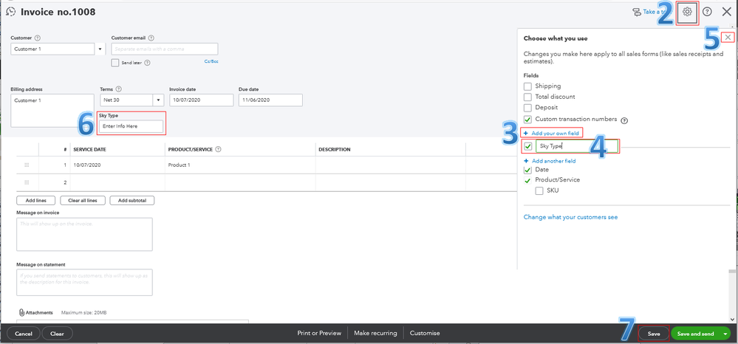Screen dimensions: 738x344
Task: Click the Customer email input field
Action: 165,49
